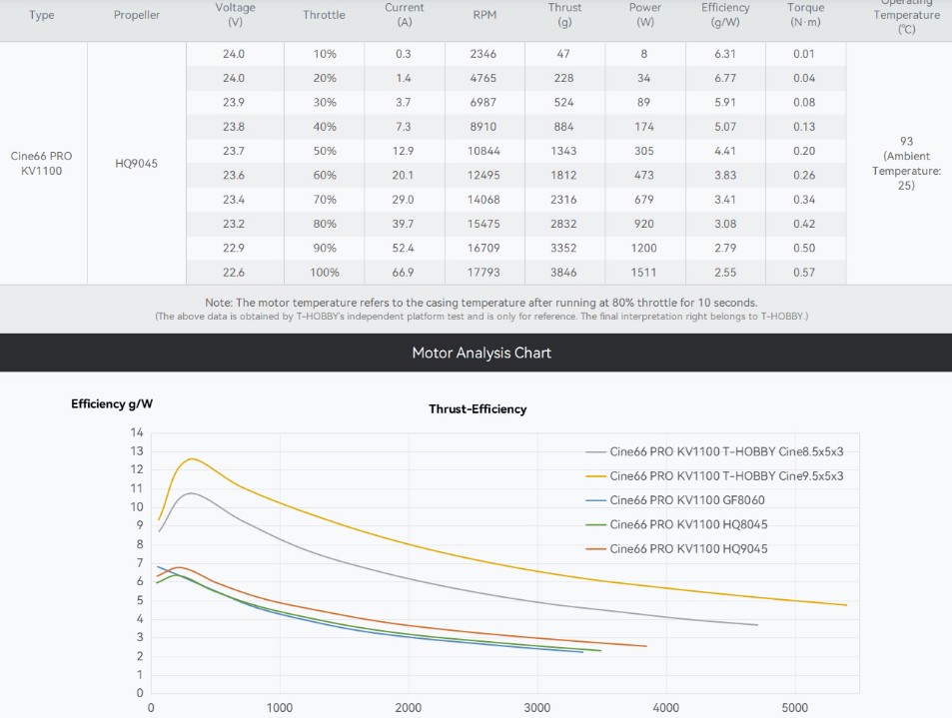
Task: Click the Cine66 PRO KV1100 type cell
Action: [42, 164]
